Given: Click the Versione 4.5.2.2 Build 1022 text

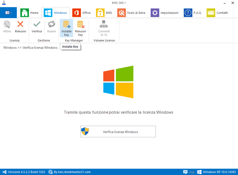Looking at the screenshot, I should coord(27,172).
